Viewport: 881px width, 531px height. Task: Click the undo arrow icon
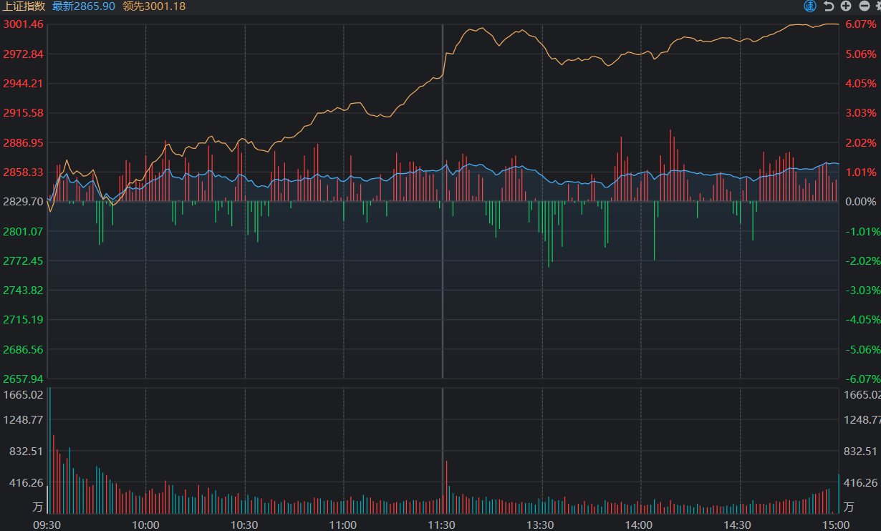829,6
